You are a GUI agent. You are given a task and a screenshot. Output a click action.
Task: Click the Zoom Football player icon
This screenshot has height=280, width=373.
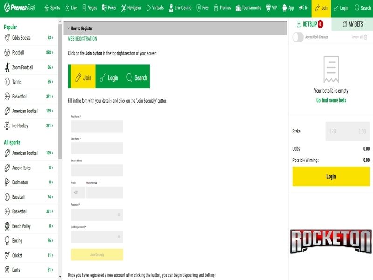[7, 67]
